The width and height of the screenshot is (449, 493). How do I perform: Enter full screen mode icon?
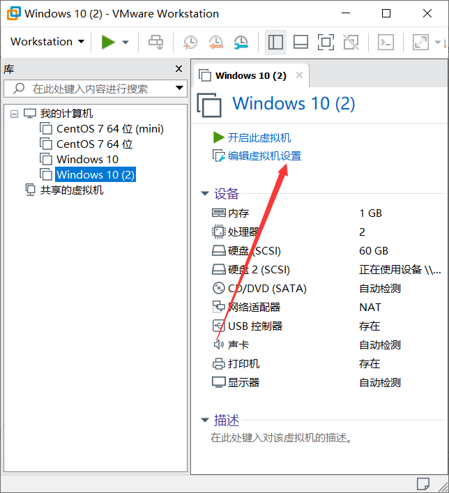click(326, 42)
